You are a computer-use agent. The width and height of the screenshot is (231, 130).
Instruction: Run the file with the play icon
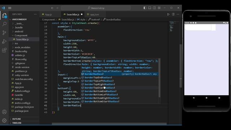(x=168, y=14)
